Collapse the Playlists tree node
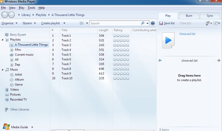 coord(2,40)
